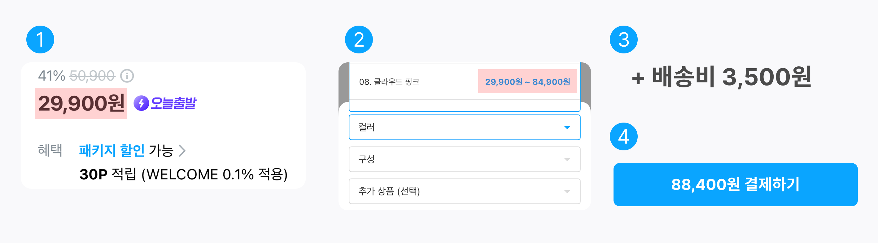
Task: Click the 29,900원 ~ 84,900원 price range
Action: (x=528, y=82)
